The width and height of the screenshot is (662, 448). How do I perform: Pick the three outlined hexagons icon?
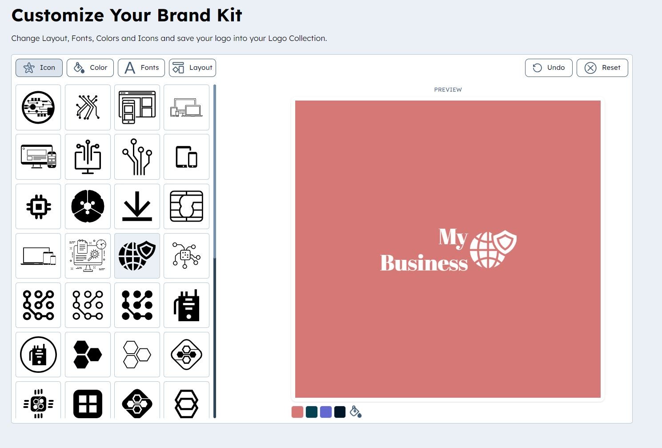(137, 355)
